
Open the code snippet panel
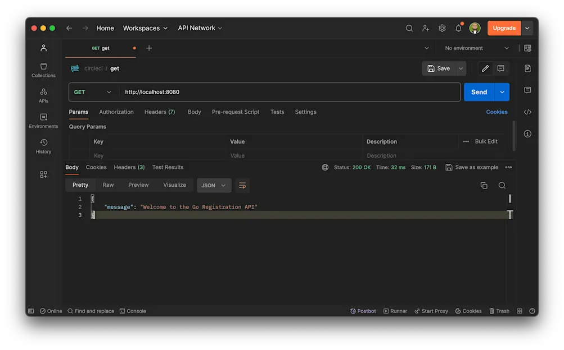[527, 112]
